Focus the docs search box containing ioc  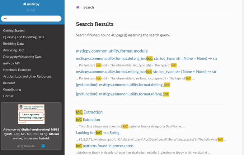pos(31,19)
